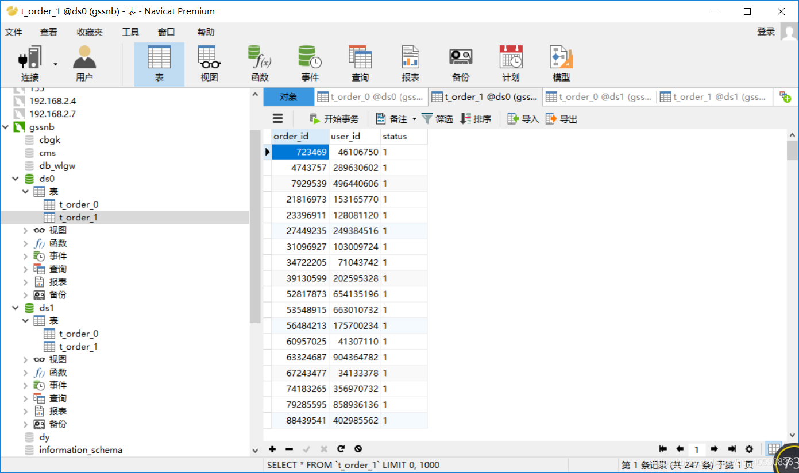Viewport: 799px width, 473px height.
Task: Open page settings gear icon
Action: click(x=749, y=449)
